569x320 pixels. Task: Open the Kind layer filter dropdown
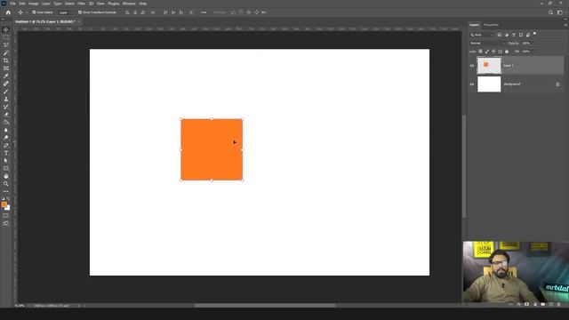[482, 35]
